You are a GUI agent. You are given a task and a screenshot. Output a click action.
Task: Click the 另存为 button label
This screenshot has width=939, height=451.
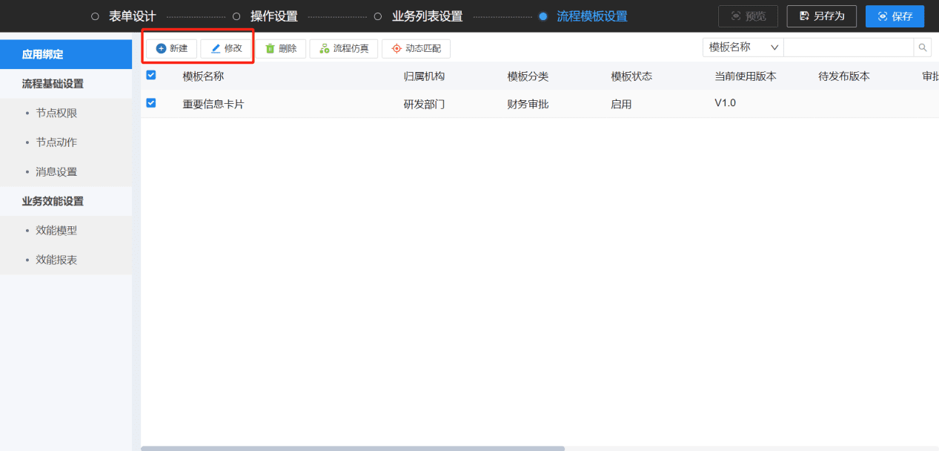click(829, 16)
